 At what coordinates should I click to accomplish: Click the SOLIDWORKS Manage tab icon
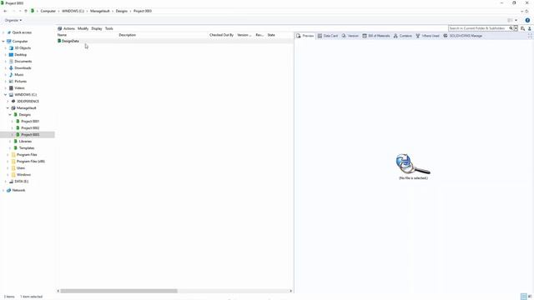tap(446, 36)
